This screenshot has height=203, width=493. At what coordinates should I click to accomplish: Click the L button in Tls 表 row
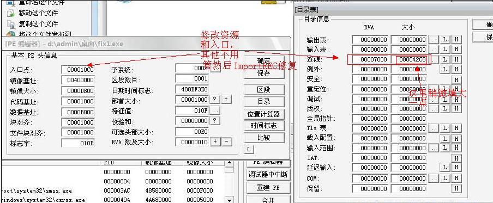coord(444,128)
